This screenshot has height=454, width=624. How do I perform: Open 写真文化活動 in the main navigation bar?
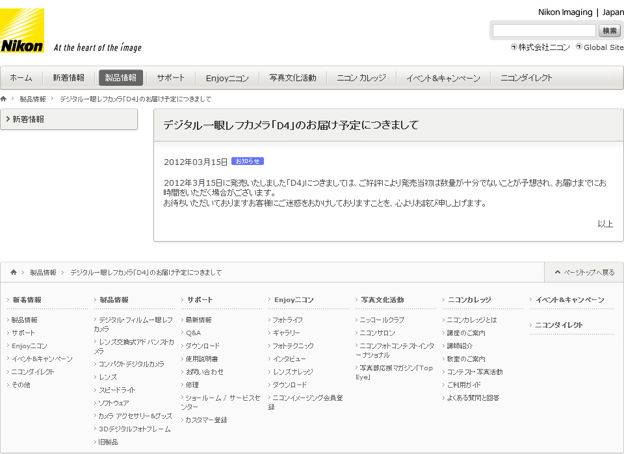click(x=293, y=78)
